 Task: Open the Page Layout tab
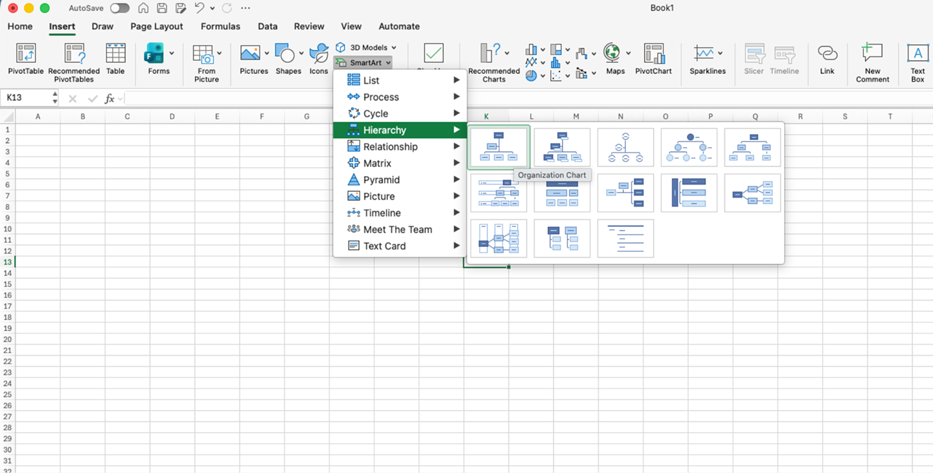coord(157,27)
